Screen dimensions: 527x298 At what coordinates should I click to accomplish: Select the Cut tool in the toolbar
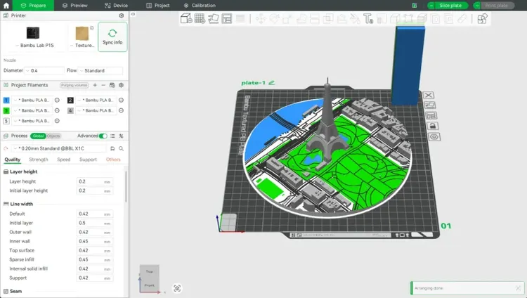[x=315, y=19]
